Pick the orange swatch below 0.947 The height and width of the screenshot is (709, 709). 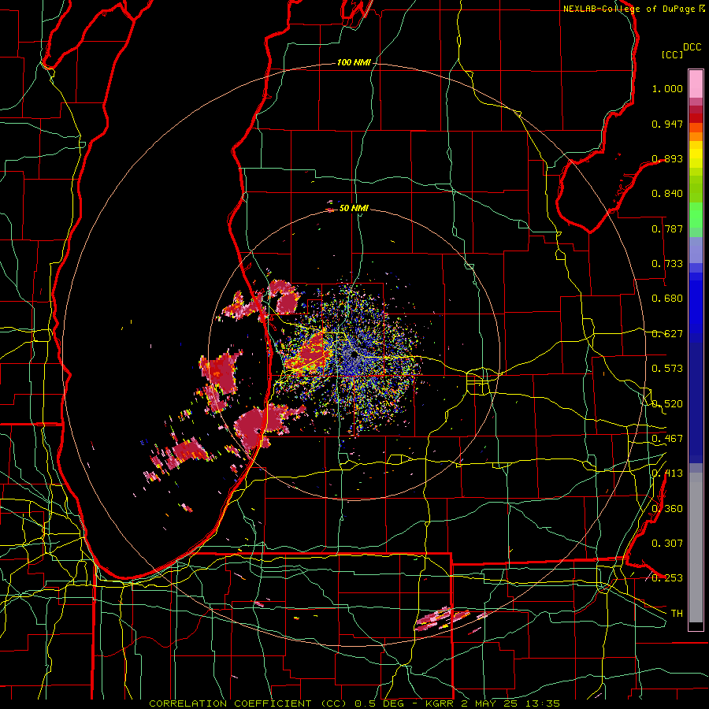(x=696, y=136)
